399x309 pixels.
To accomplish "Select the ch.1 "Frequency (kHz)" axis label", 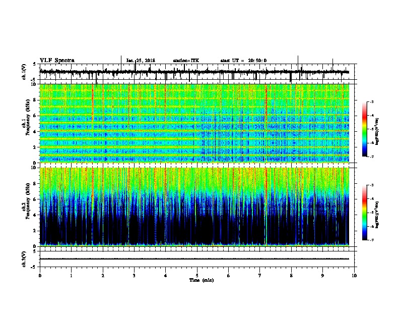I will 28,118.
